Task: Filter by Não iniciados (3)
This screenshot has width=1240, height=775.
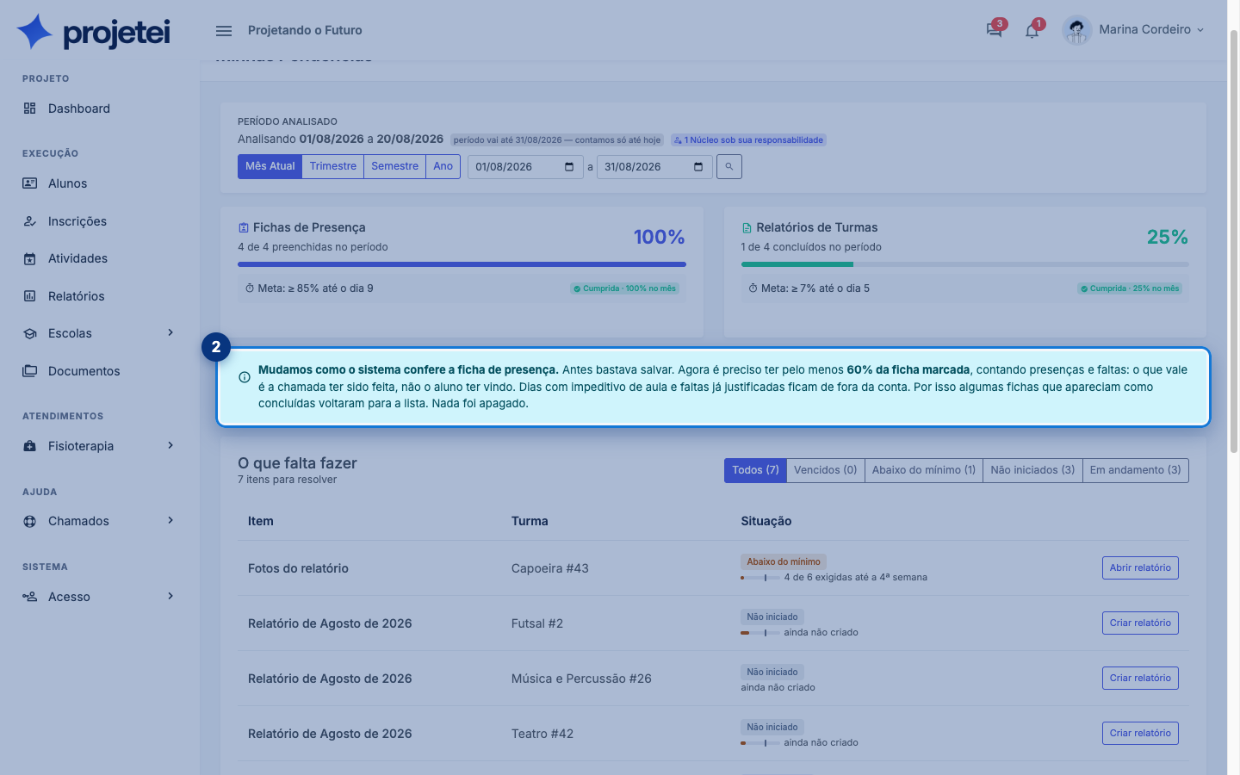Action: point(1032,470)
